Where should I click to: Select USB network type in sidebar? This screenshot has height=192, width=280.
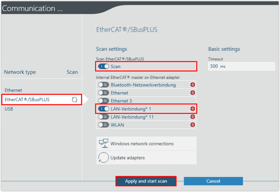point(9,109)
